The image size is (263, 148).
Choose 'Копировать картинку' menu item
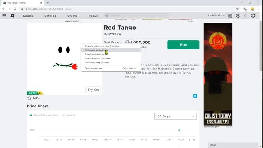[111, 54]
